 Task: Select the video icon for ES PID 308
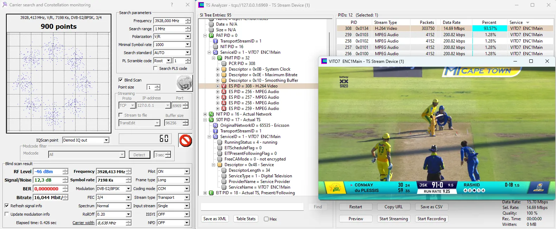coord(224,86)
